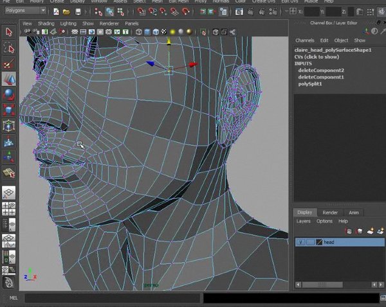The width and height of the screenshot is (386, 307).
Task: Toggle construction history on/off
Action: [x=223, y=12]
